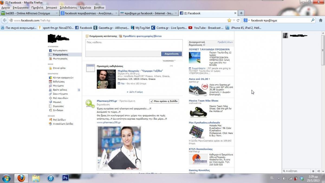The height and width of the screenshot is (183, 325).
Task: Go to the Firefox home page icon
Action: coord(321,20)
